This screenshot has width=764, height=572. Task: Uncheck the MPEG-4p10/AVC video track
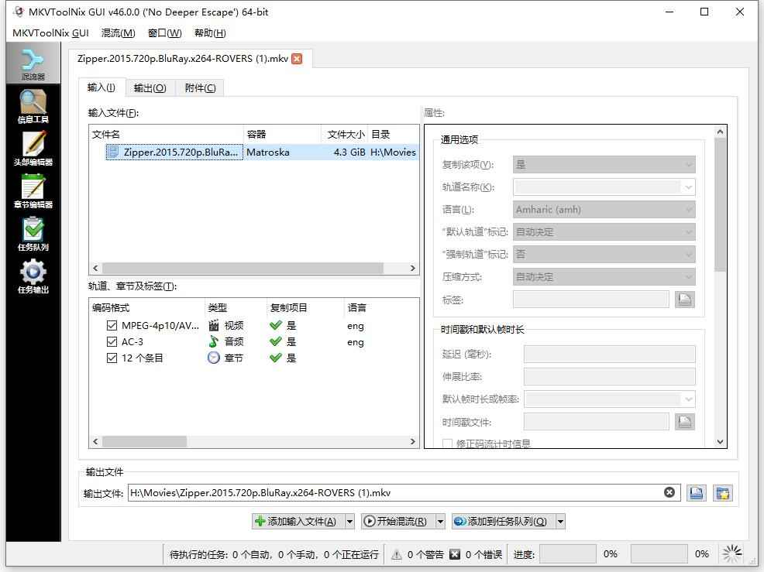112,326
